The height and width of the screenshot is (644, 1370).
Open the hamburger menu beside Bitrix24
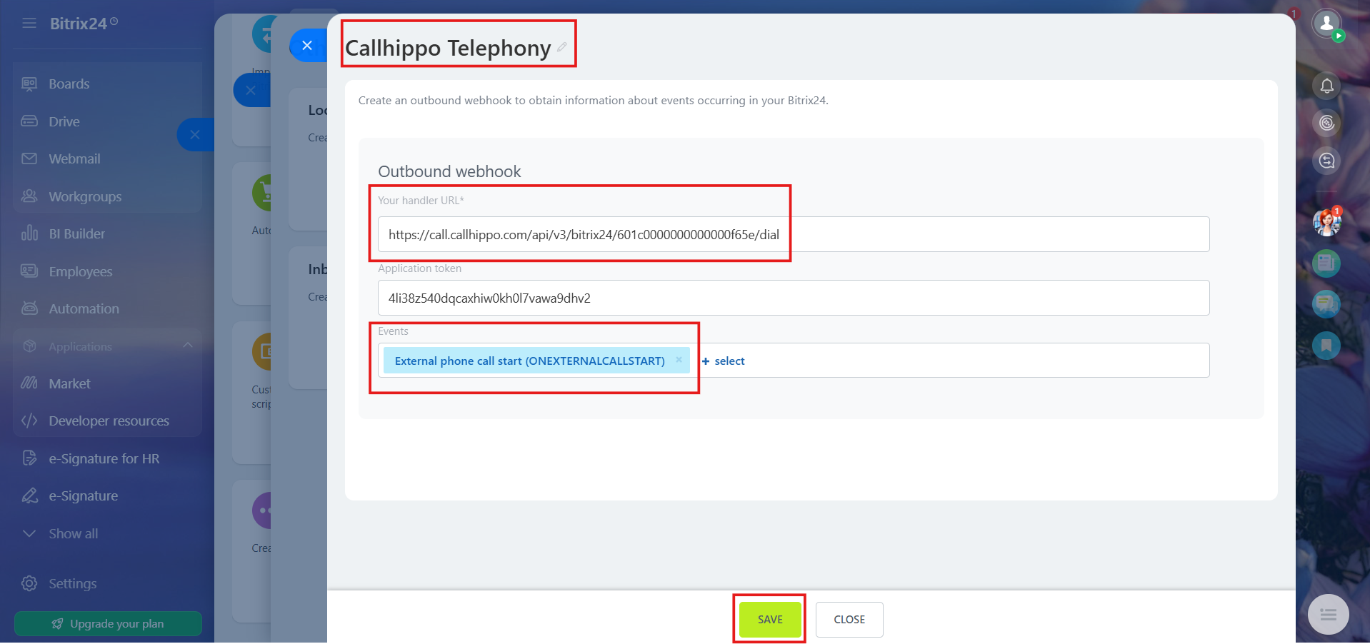[29, 24]
